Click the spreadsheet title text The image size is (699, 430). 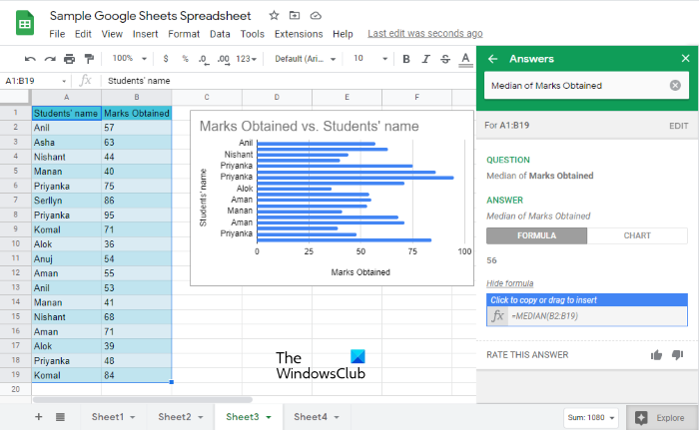(x=150, y=16)
